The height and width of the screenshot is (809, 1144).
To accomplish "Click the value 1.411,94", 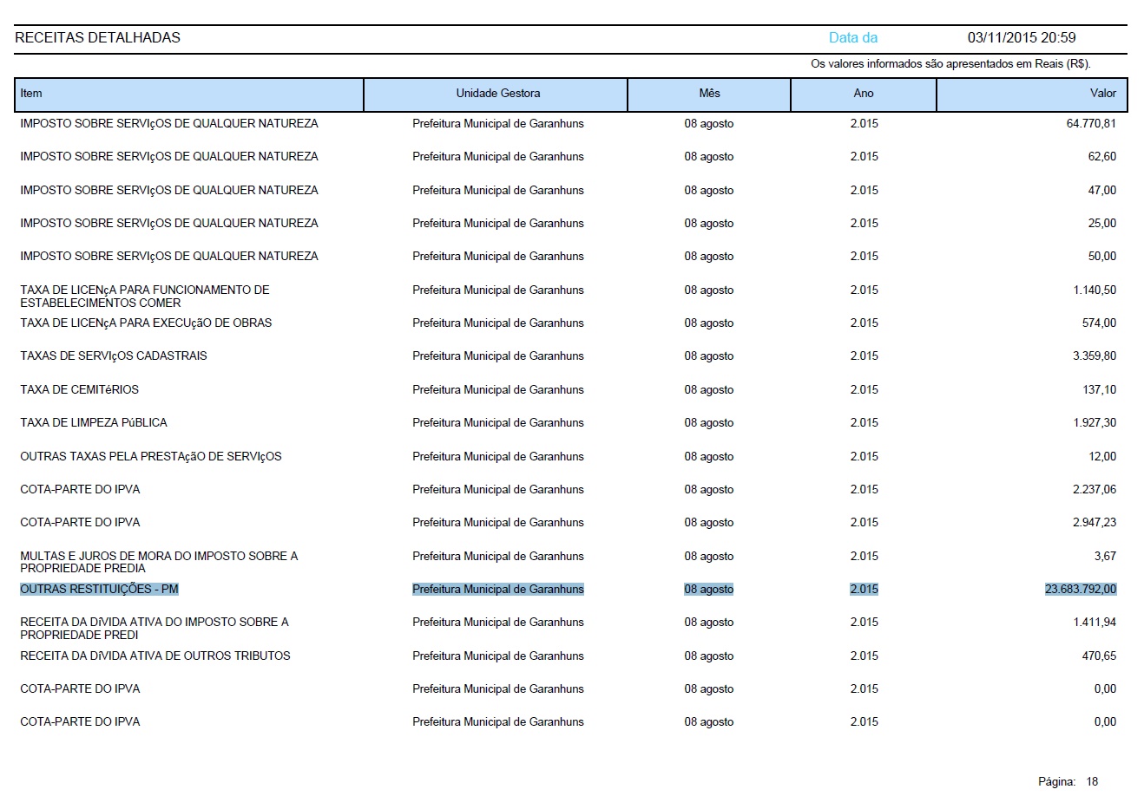I will (1095, 623).
